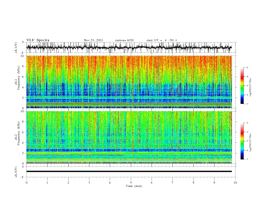Click the 'station=ATH' label
The image size is (265, 205).
tap(124, 40)
